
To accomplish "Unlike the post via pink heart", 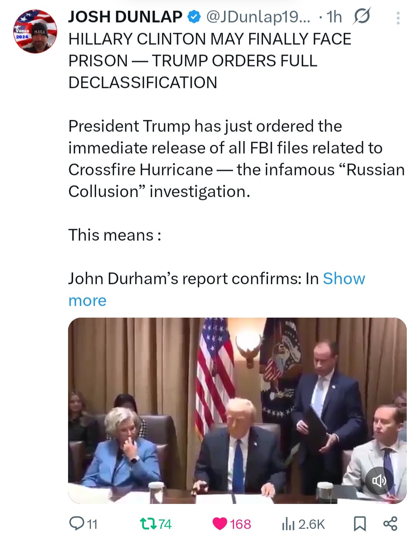I will [220, 524].
